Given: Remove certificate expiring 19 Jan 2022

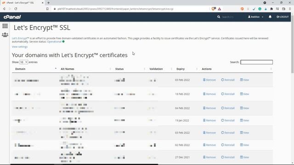Looking at the screenshot, I should [209, 121].
